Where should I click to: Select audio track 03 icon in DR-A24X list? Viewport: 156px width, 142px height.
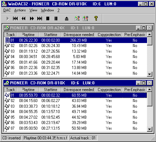[7, 51]
